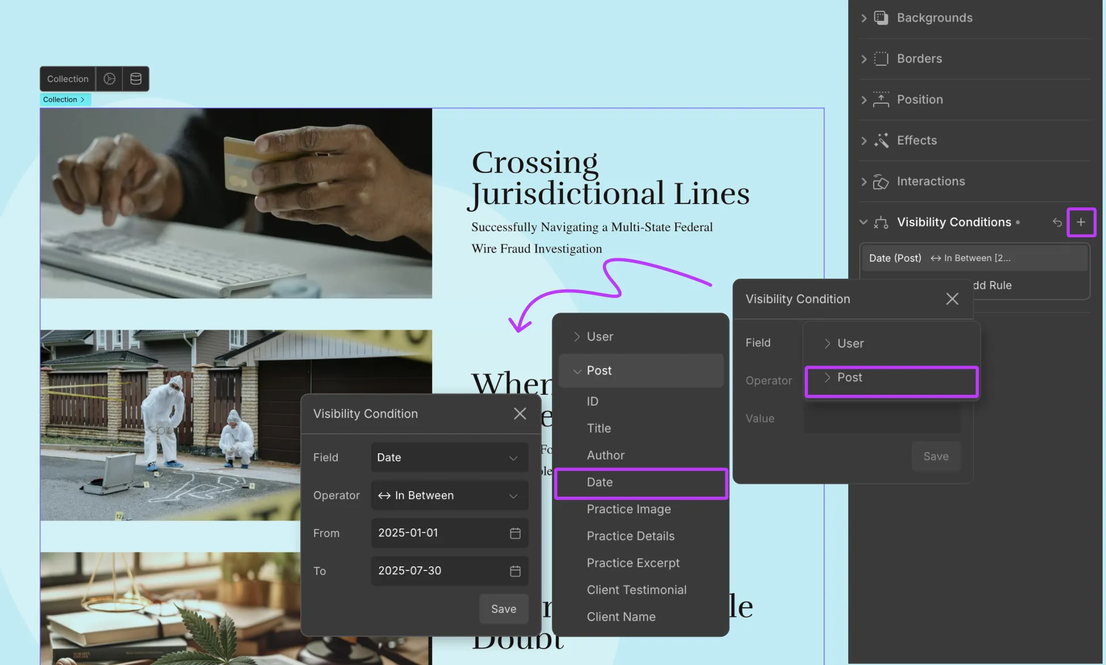Expand the Backgrounds section
The height and width of the screenshot is (665, 1106).
(863, 18)
